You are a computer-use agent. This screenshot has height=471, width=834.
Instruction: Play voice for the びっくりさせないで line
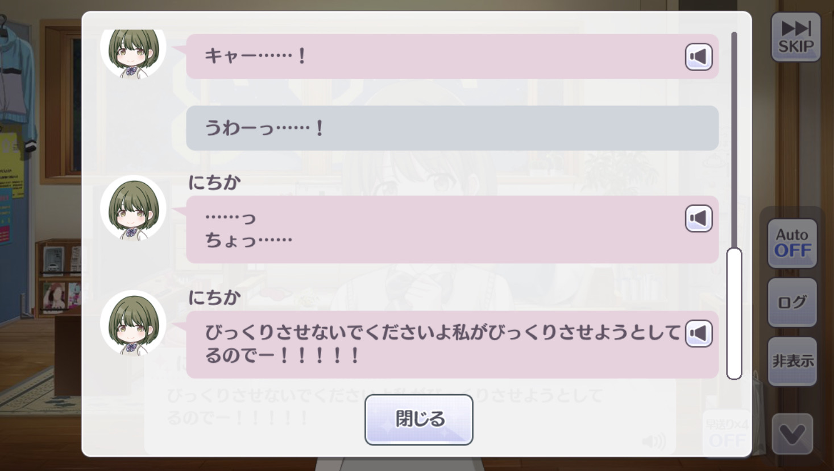click(x=699, y=333)
